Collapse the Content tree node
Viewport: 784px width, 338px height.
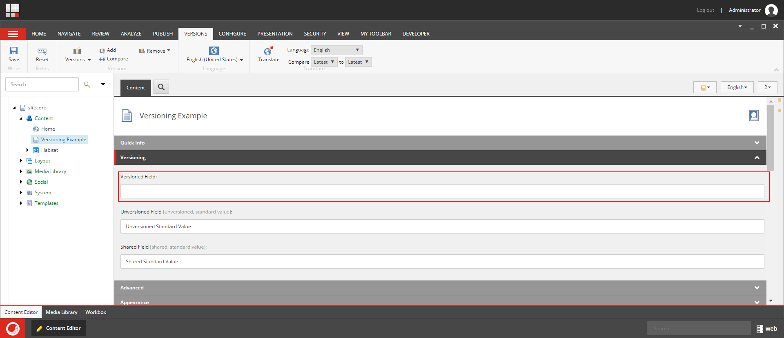[x=21, y=118]
